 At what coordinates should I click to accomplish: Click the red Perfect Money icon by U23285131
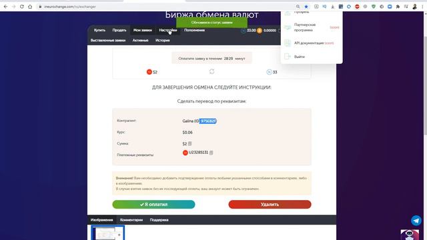tap(185, 153)
